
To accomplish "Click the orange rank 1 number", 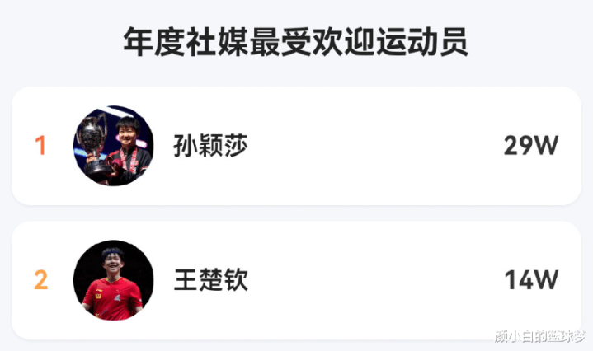I will [x=40, y=146].
